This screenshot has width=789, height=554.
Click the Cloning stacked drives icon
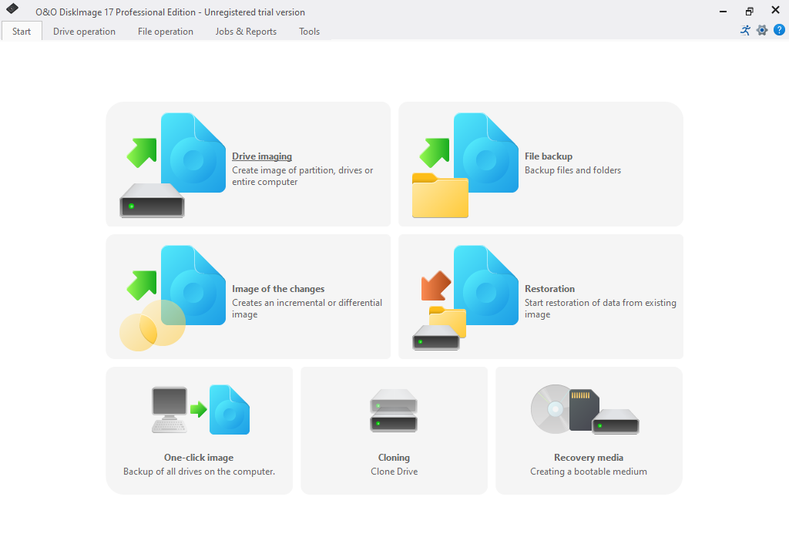(x=394, y=410)
